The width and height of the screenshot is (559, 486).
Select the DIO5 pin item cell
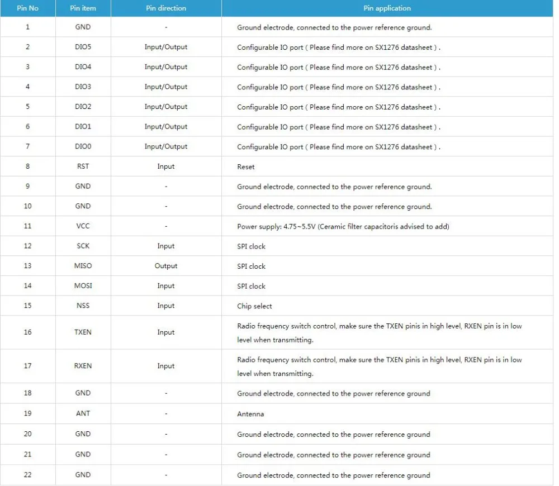[83, 47]
